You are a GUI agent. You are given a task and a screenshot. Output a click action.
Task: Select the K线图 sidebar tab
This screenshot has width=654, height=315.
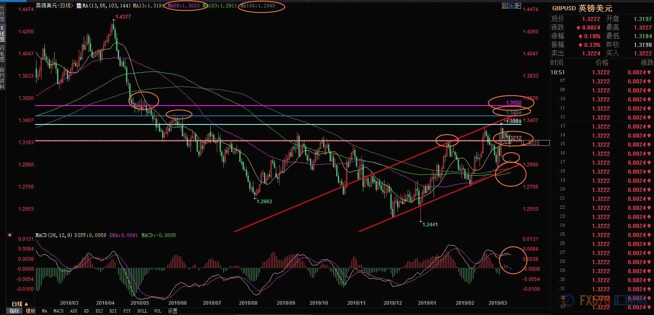pos(2,33)
